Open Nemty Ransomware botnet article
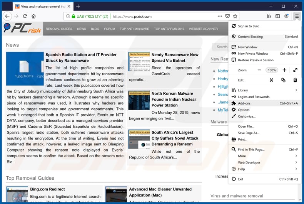Image resolution: width=304 pixels, height=204 pixels. tap(175, 58)
